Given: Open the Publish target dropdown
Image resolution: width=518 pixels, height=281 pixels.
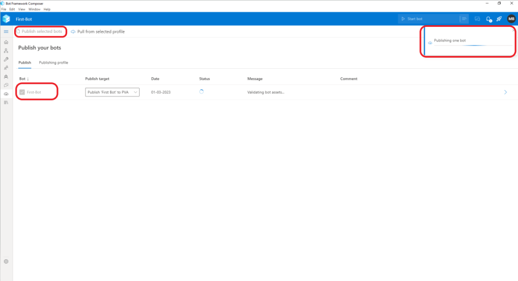Looking at the screenshot, I should tap(112, 92).
